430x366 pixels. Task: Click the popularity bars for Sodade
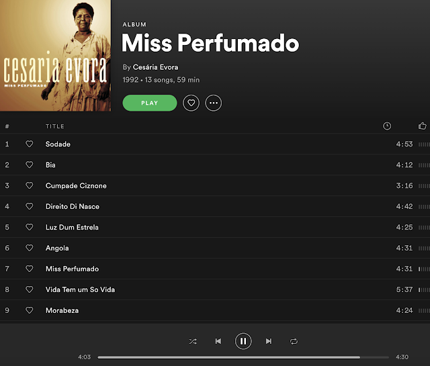click(424, 144)
